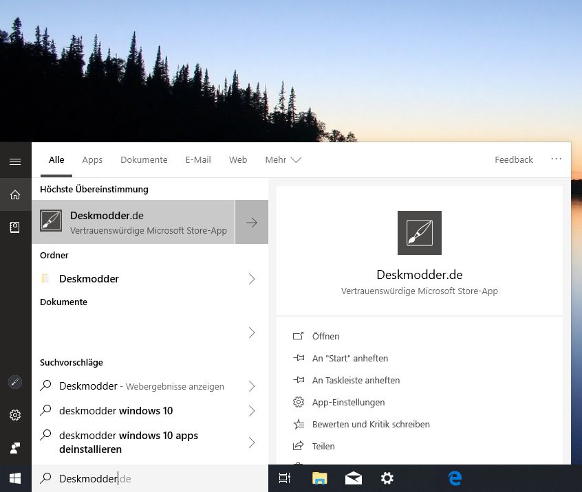Open the Notebook icon in sidebar

[15, 227]
